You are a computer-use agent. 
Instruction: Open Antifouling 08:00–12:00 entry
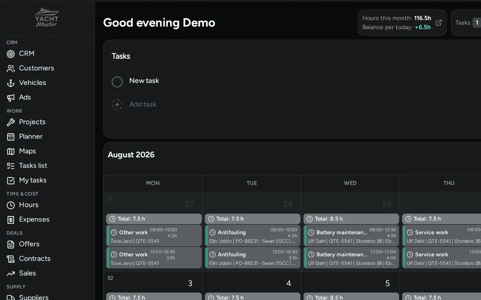coord(253,235)
